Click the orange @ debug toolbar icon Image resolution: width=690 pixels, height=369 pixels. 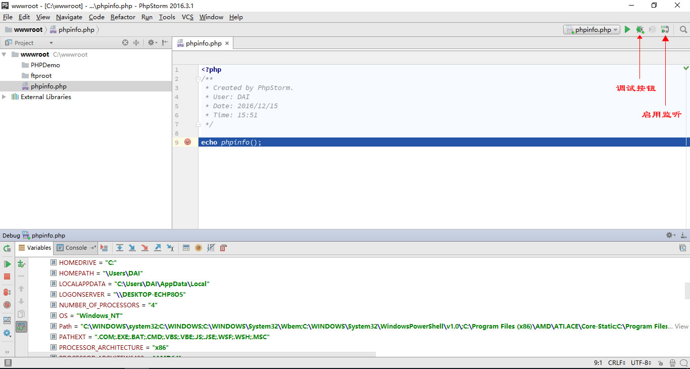[199, 248]
